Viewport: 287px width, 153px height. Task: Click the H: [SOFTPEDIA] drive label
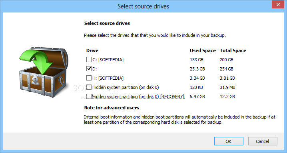pos(108,78)
